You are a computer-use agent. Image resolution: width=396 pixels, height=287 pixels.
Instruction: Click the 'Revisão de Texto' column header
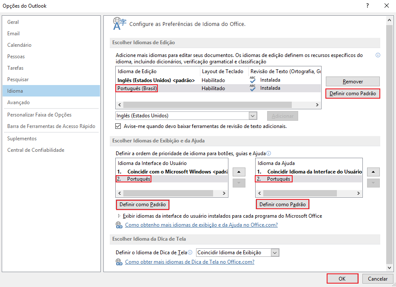point(285,71)
